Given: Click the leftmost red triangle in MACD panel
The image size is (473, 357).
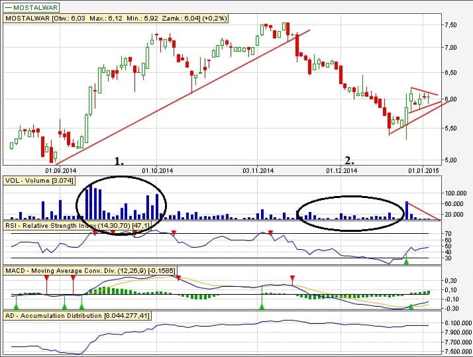Looking at the screenshot, I should (x=46, y=279).
